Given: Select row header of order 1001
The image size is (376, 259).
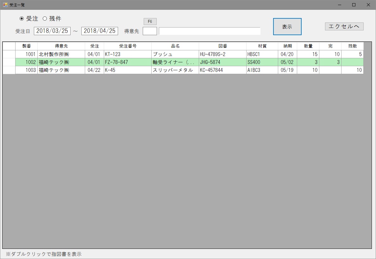Looking at the screenshot, I should pyautogui.click(x=9, y=54).
